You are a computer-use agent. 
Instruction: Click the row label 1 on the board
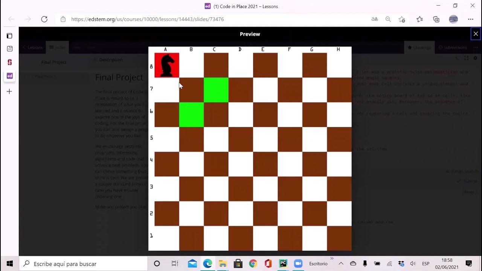click(x=151, y=236)
